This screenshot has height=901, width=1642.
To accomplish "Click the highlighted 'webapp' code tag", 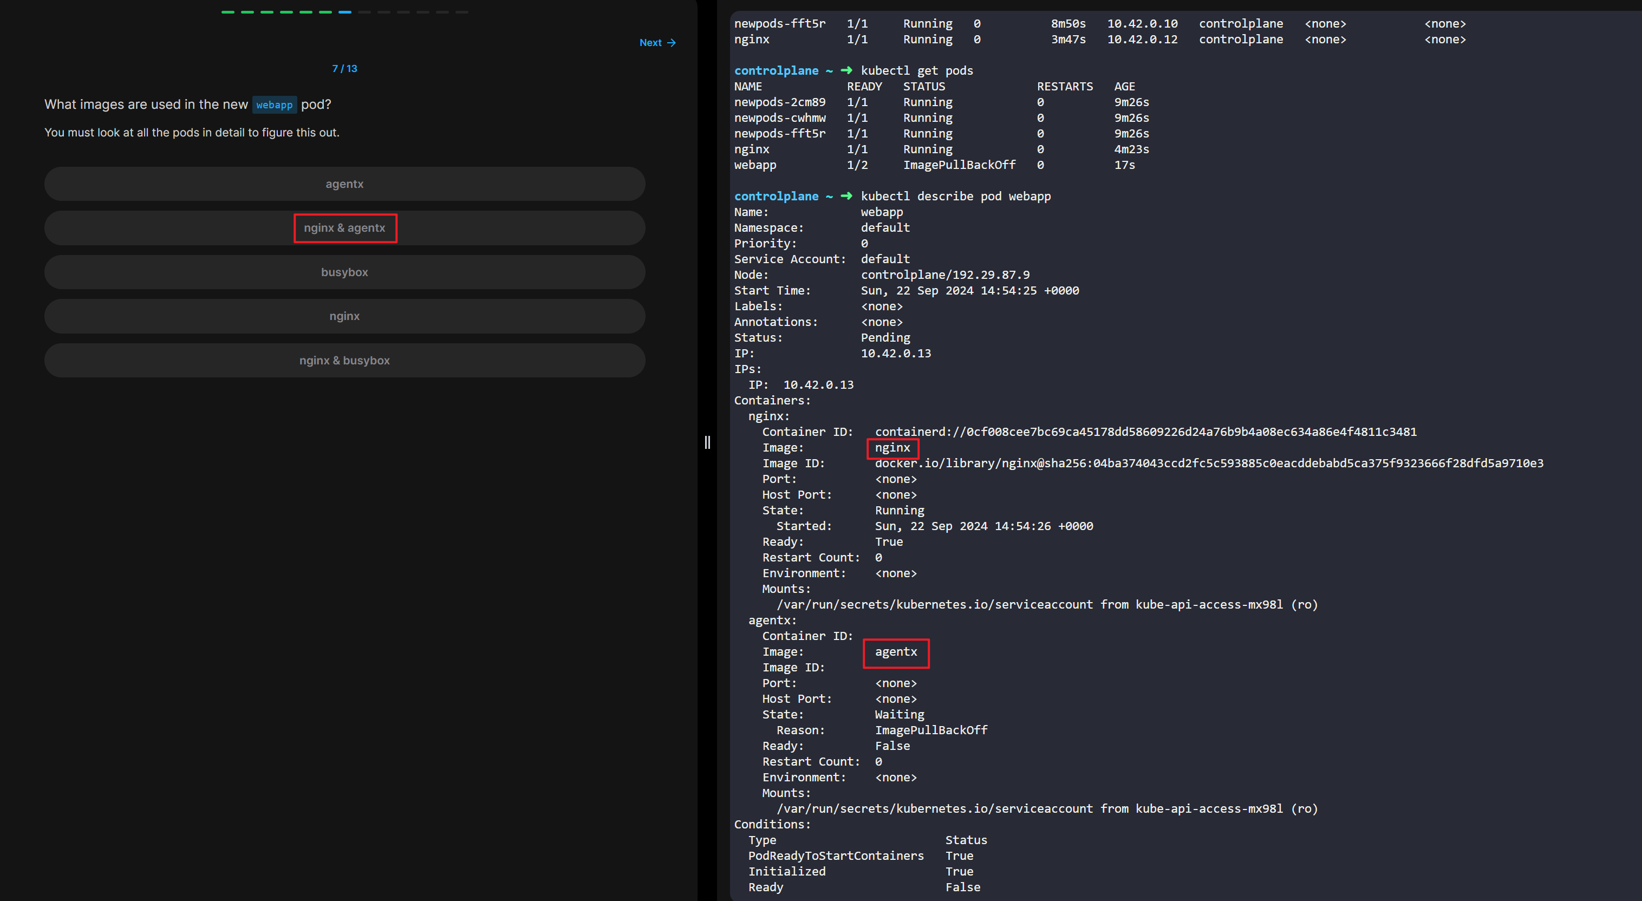I will (274, 105).
